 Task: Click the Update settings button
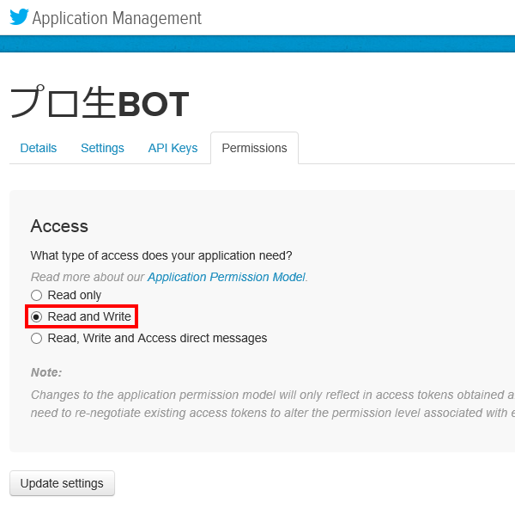pyautogui.click(x=62, y=483)
